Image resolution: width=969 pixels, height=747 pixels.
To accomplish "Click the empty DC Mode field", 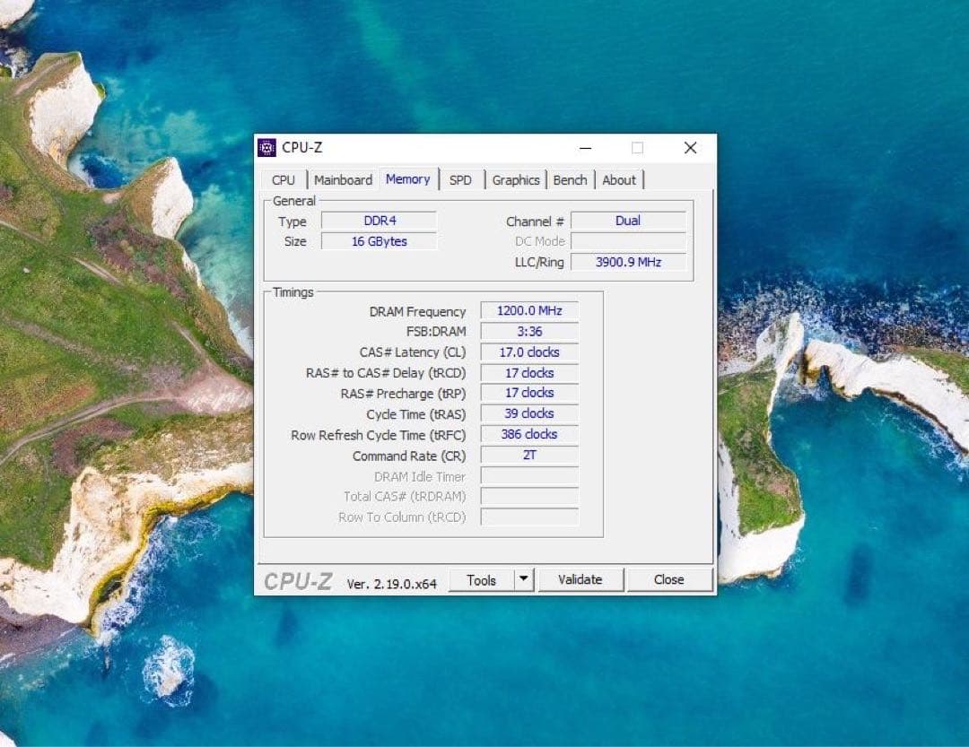I will coord(628,241).
